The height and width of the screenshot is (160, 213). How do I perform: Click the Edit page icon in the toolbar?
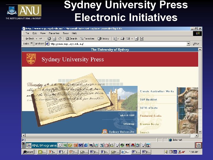click(128, 39)
